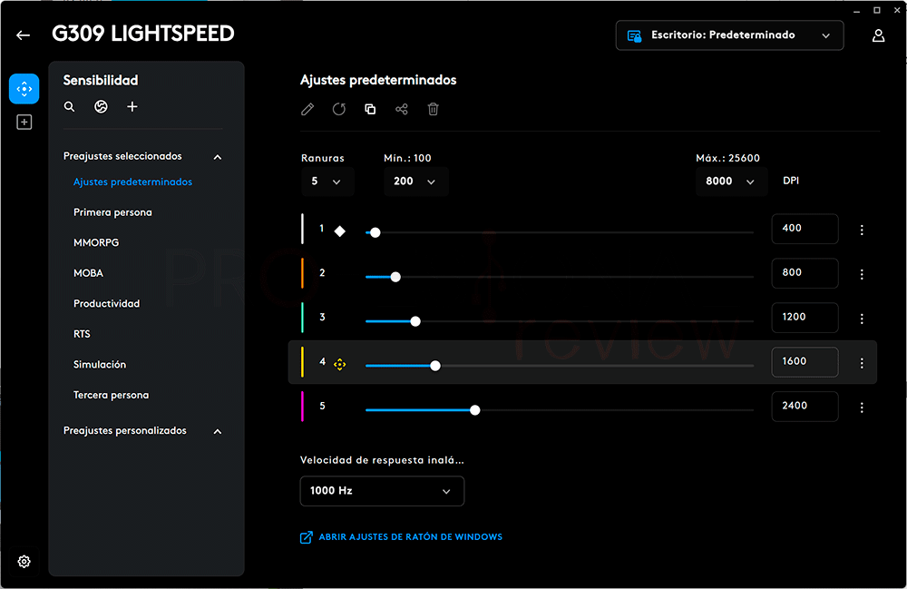Image resolution: width=907 pixels, height=589 pixels.
Task: Open more options for slot 5 (2400)
Action: 862,407
